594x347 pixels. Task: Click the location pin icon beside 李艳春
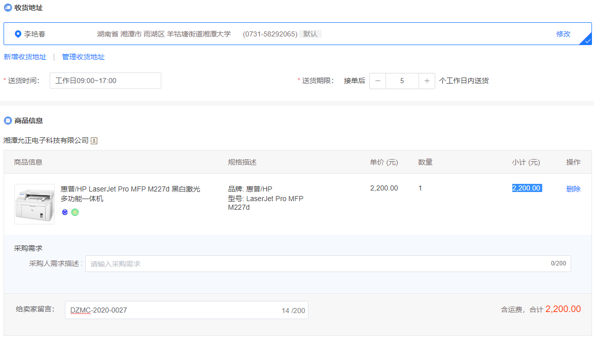pos(18,34)
